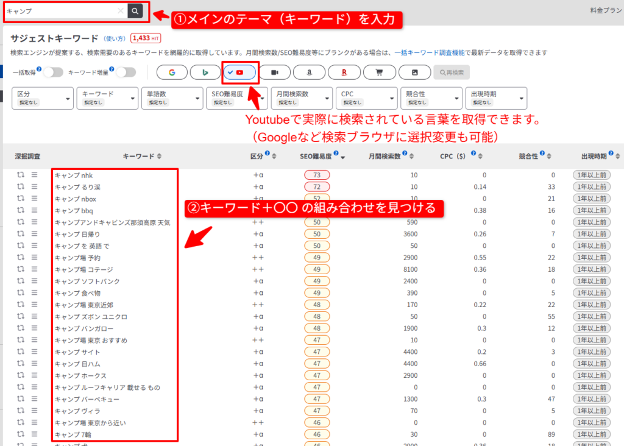Screen dimensions: 624x446
Task: Select the Amazon source icon
Action: (x=309, y=73)
